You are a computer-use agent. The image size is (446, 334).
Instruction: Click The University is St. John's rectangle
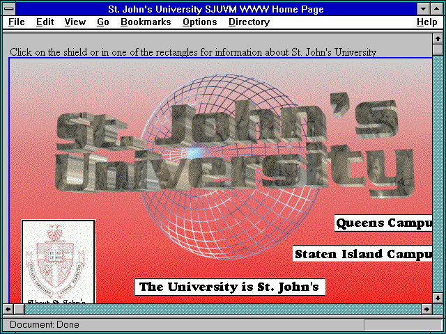229,287
